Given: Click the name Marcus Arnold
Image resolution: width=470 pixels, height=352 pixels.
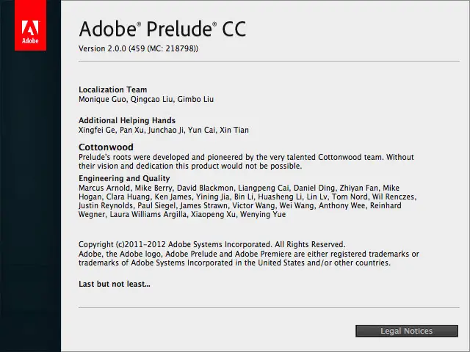Looking at the screenshot, I should tap(104, 188).
